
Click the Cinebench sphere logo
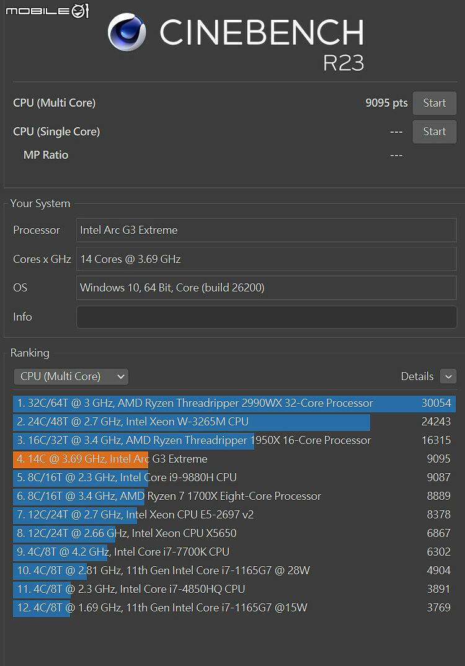[x=126, y=32]
